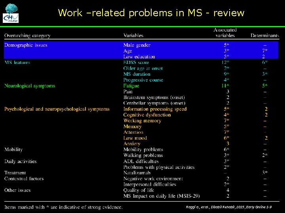Screen dimensions: 285x213
Task: Click the 'Cognitive dysfunction' variable
Action: [x=147, y=115]
